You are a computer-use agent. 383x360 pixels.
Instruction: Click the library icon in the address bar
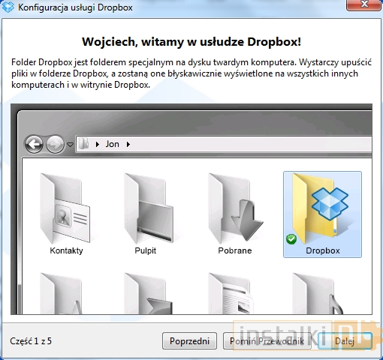(x=84, y=144)
